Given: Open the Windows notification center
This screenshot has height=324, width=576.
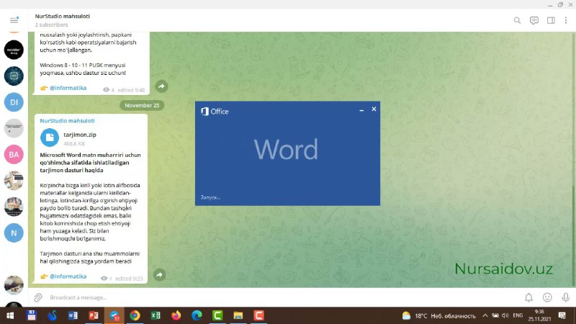Looking at the screenshot, I should point(562,315).
